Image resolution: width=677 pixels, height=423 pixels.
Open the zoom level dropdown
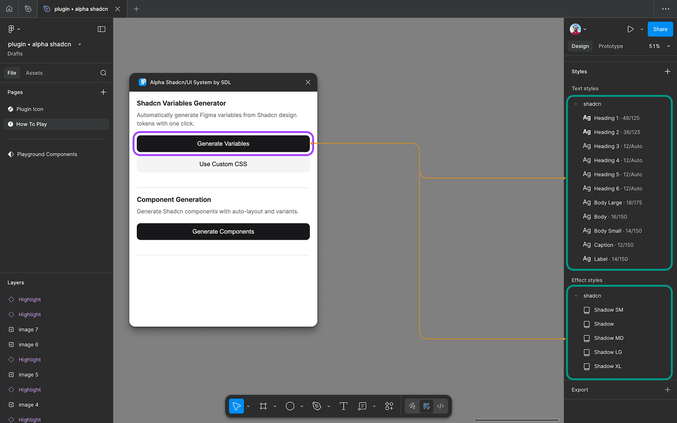658,46
